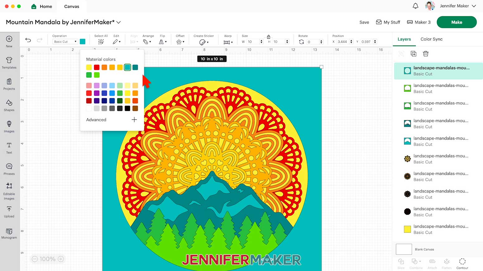Viewport: 483px width, 271px height.
Task: Switch to the Layers tab
Action: [404, 39]
